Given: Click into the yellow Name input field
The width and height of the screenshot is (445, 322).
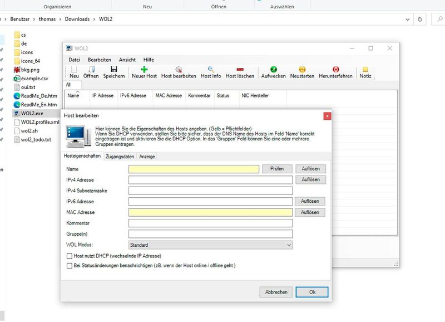Looking at the screenshot, I should [x=194, y=169].
